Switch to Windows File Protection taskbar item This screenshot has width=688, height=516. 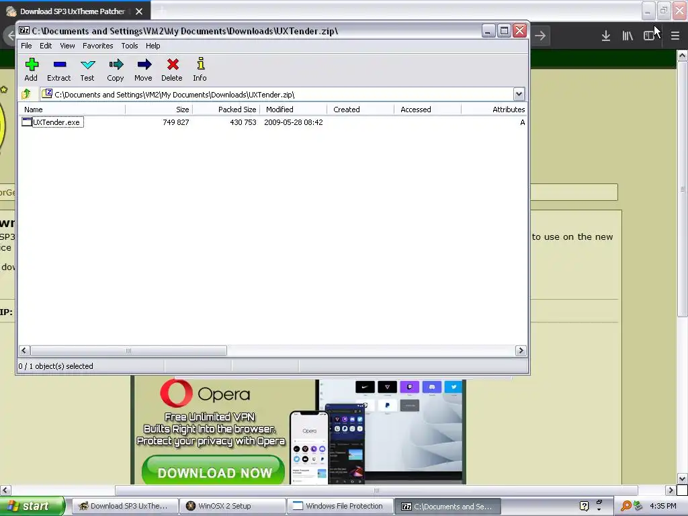click(x=339, y=507)
